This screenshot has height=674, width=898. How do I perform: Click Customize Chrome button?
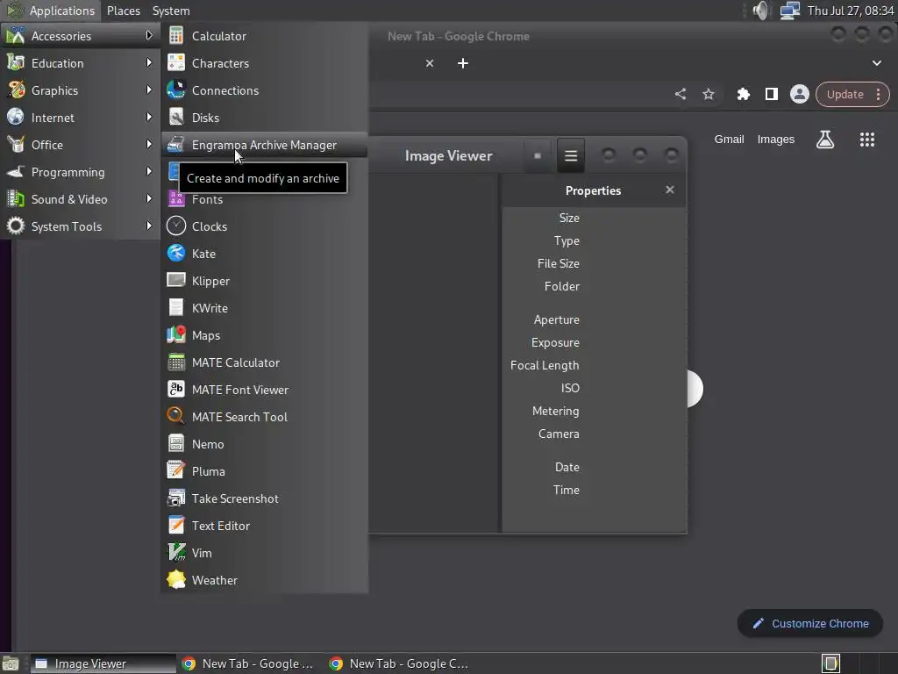point(810,624)
